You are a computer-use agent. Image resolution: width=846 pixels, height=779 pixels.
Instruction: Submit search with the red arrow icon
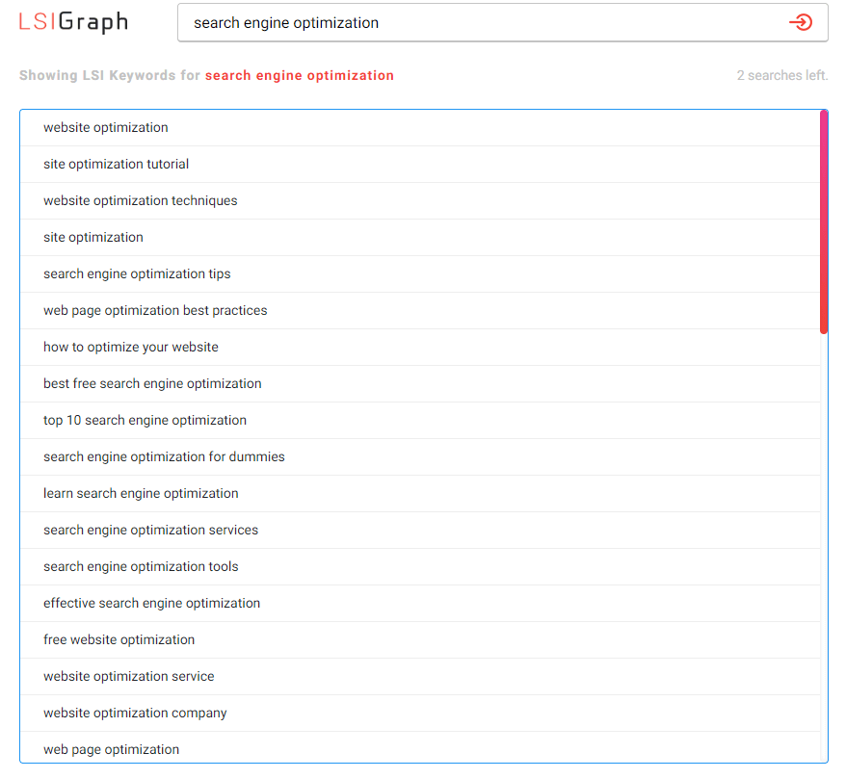click(x=801, y=23)
